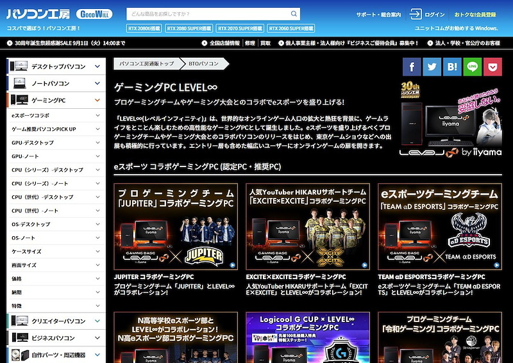Image resolution: width=513 pixels, height=363 pixels.
Task: Open パソコン工房 site logo
Action: pos(38,14)
